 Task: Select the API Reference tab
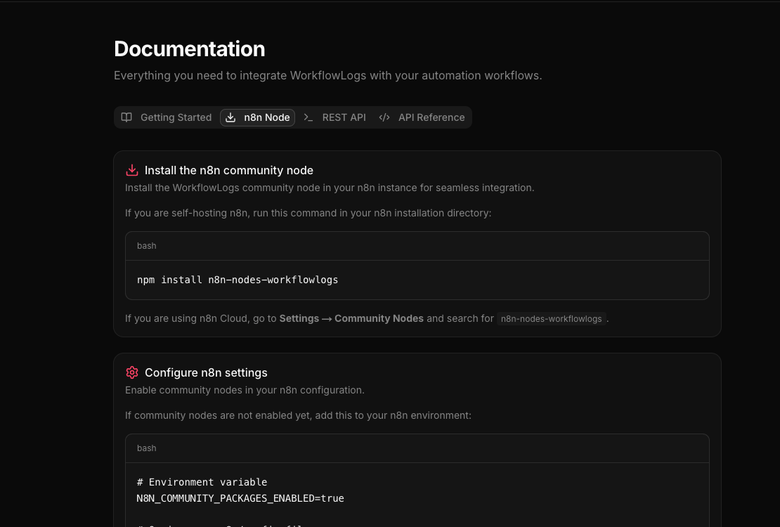431,117
